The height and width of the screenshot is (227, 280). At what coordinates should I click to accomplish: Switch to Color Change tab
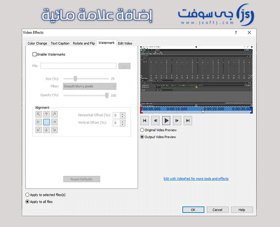pyautogui.click(x=37, y=44)
